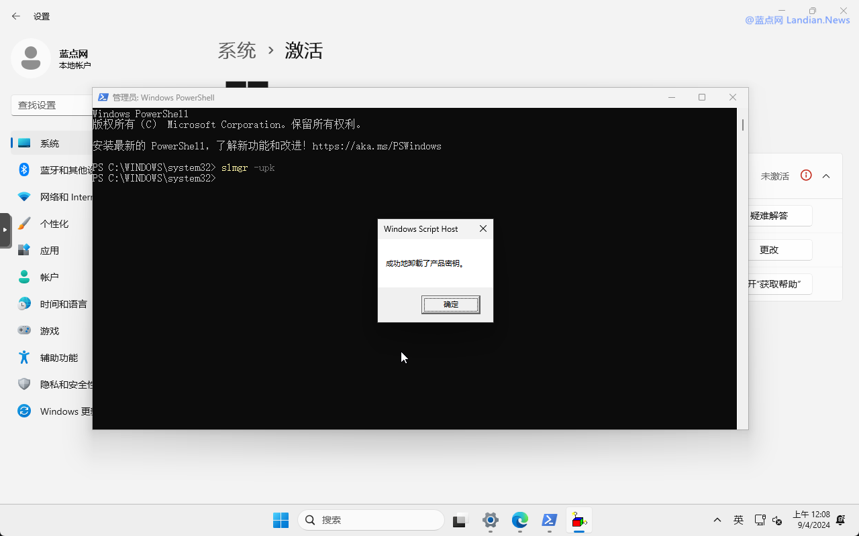859x536 pixels.
Task: Click 确定 in the Windows Script Host dialog
Action: tap(451, 305)
